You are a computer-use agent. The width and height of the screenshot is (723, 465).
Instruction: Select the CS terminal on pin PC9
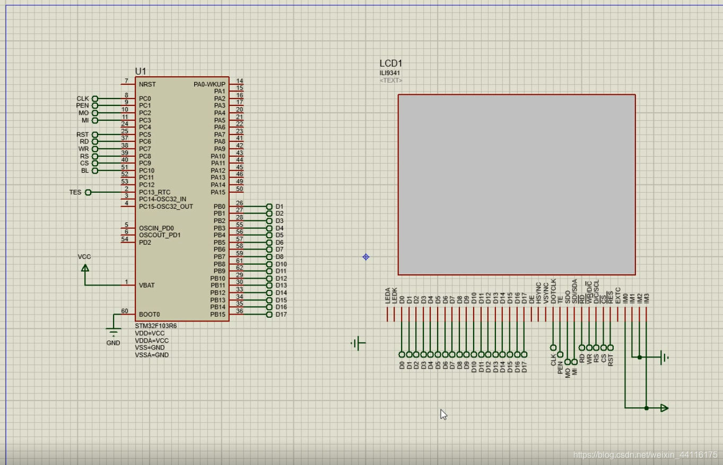coord(95,163)
